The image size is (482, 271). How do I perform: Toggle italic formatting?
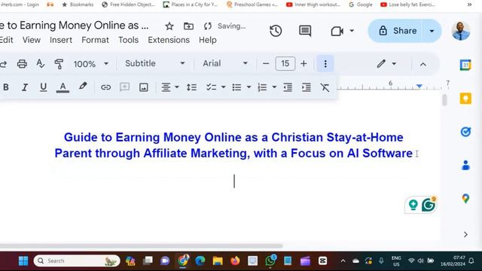point(25,87)
